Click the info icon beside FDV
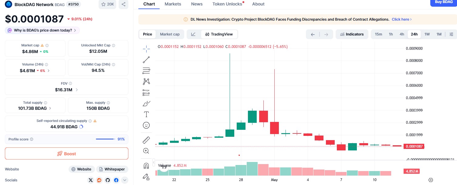This screenshot has height=185, width=457. point(70,83)
